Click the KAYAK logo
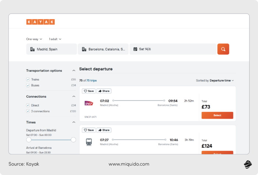The width and height of the screenshot is (258, 175). [x=41, y=22]
